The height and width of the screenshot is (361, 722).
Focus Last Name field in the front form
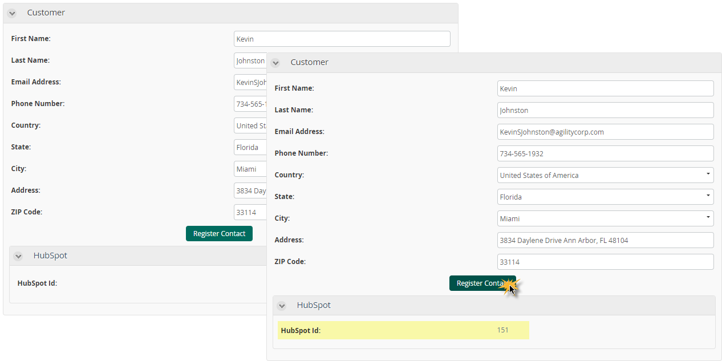coord(606,110)
